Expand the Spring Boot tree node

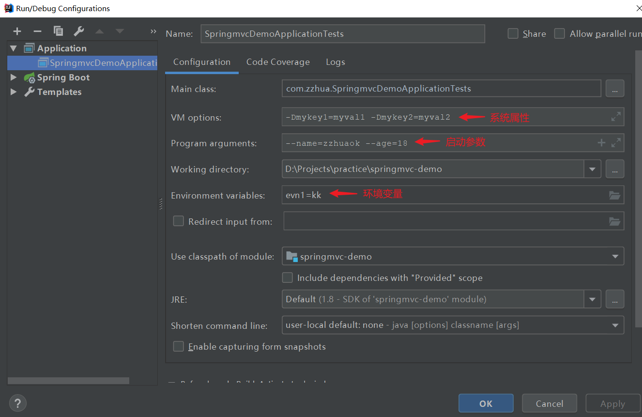14,77
